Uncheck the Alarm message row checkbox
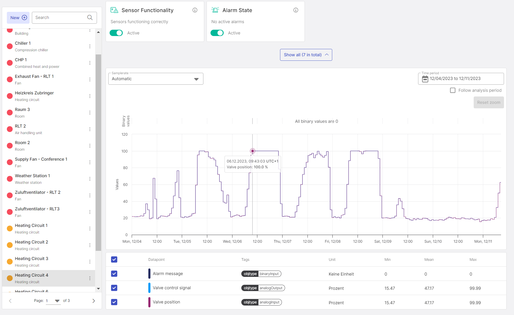 click(x=114, y=274)
